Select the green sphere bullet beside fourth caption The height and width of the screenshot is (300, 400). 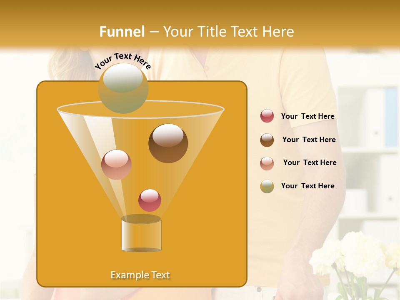click(267, 186)
